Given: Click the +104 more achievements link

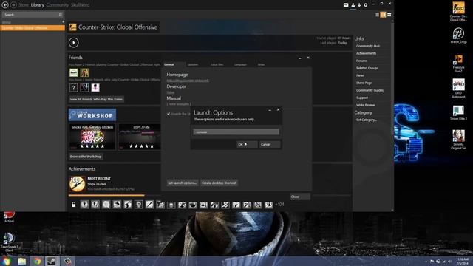Looking at the screenshot, I should click(x=279, y=205).
